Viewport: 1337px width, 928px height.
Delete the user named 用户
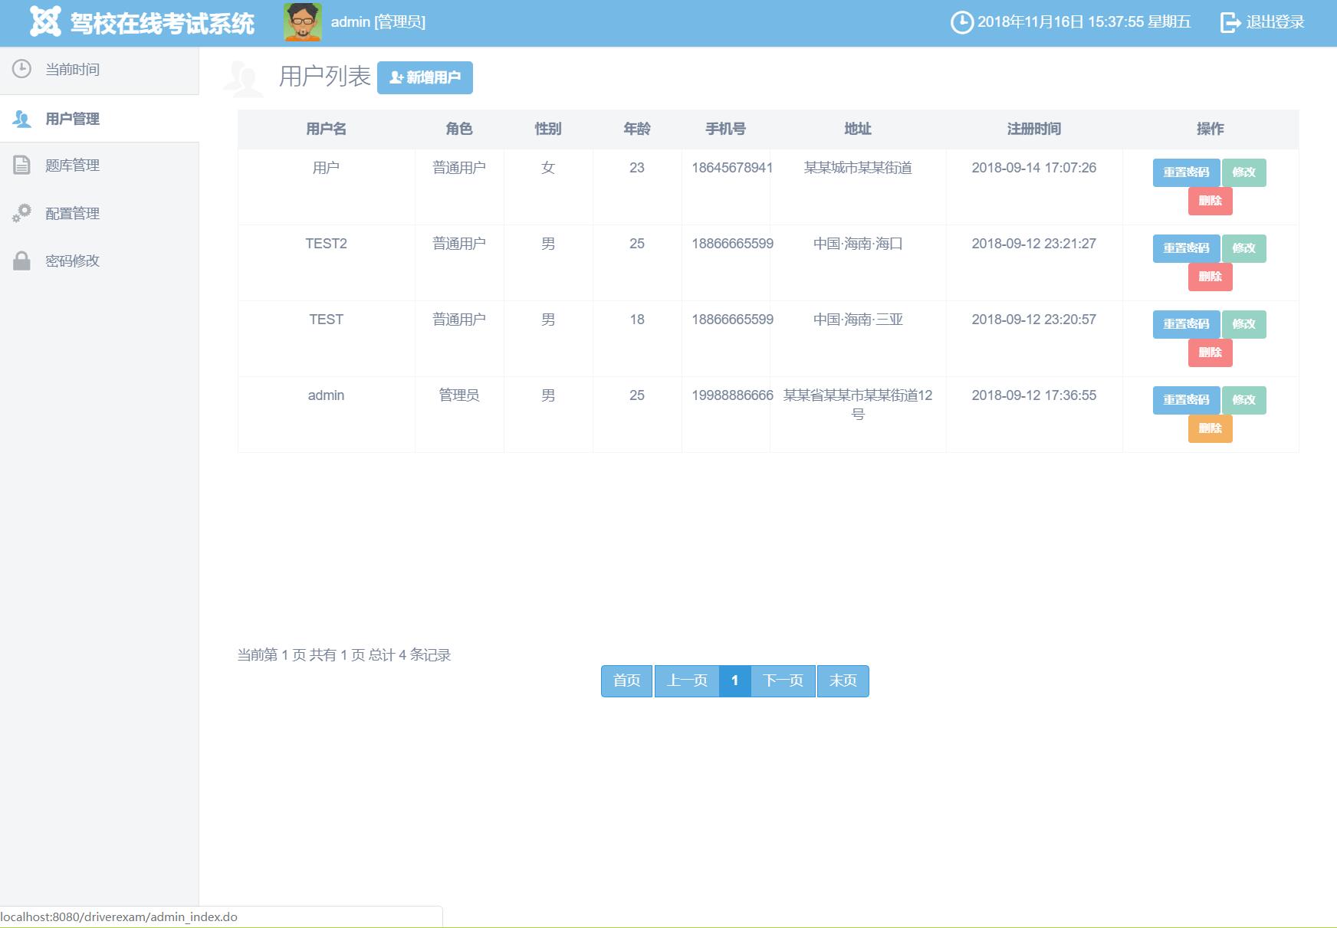click(x=1210, y=201)
